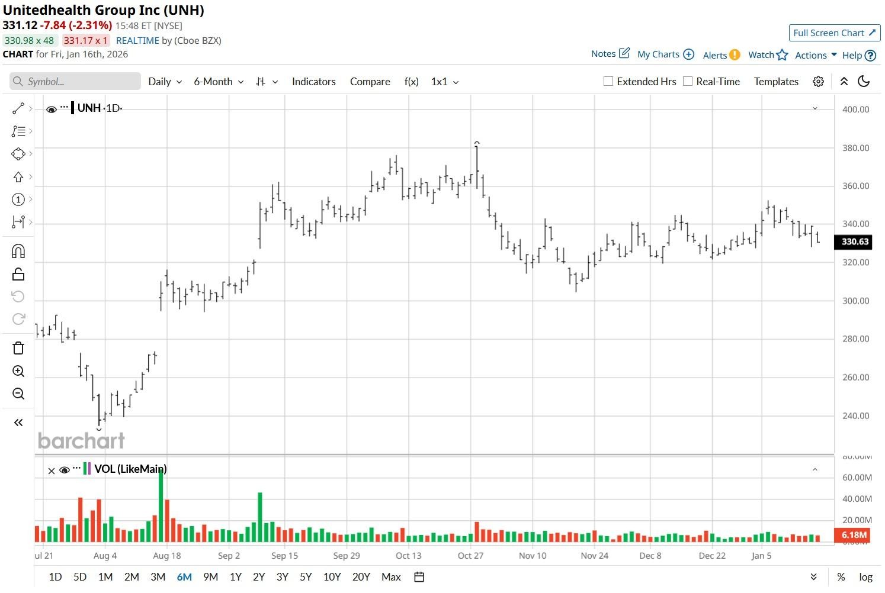Open the Fibonacci/text list tool
This screenshot has height=593, width=885.
pyautogui.click(x=18, y=131)
